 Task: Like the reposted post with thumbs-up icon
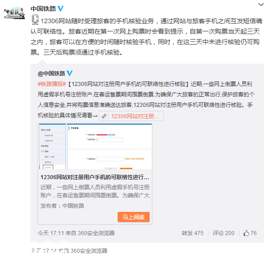246,233
